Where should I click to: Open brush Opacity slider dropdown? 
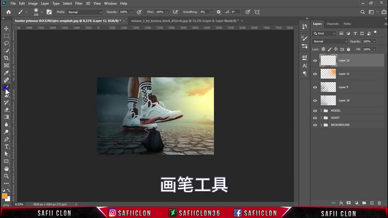[x=132, y=12]
